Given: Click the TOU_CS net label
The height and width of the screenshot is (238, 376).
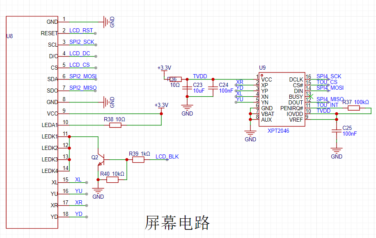Looking at the screenshot, I should [327, 82].
